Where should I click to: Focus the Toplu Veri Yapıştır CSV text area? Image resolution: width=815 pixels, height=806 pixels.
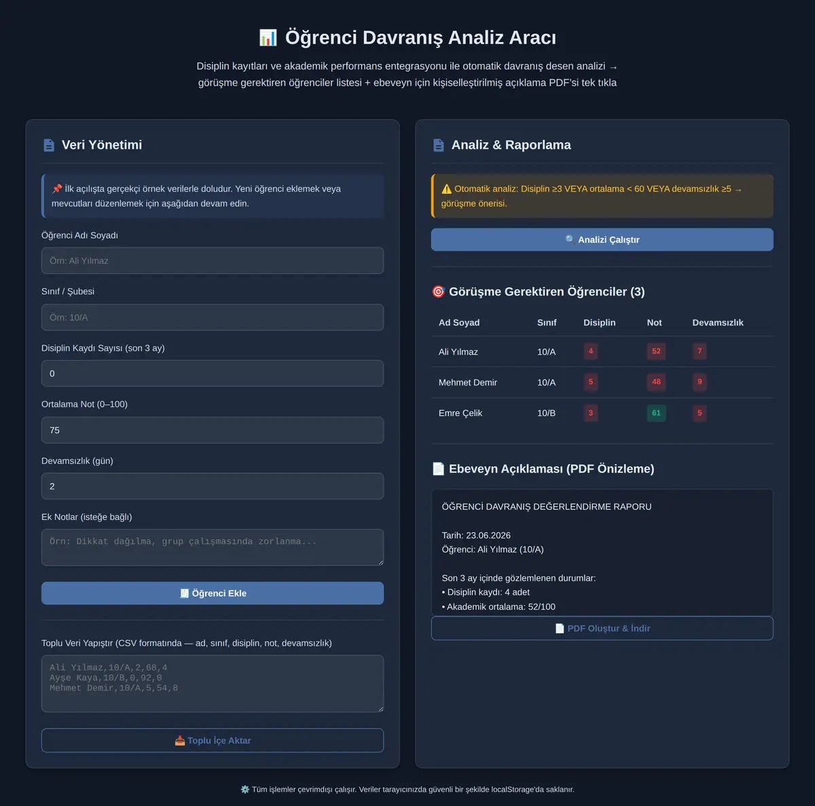(x=213, y=684)
